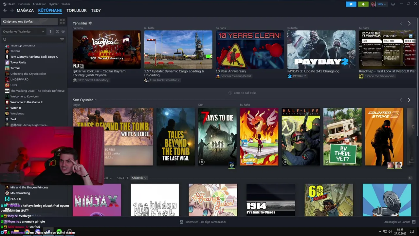Open SCP: Secret Laboratory tag below news
The image size is (419, 236).
[x=91, y=80]
